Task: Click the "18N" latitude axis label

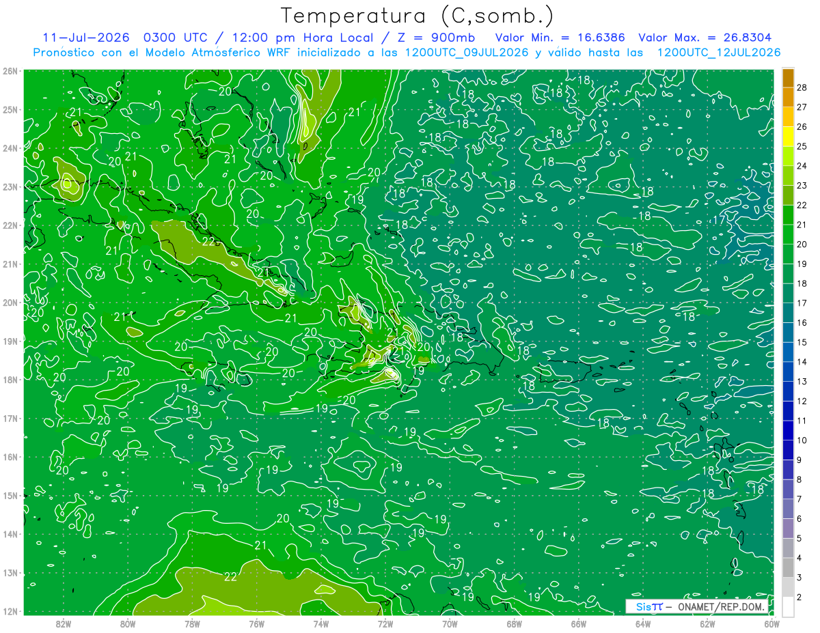Action: [10, 380]
